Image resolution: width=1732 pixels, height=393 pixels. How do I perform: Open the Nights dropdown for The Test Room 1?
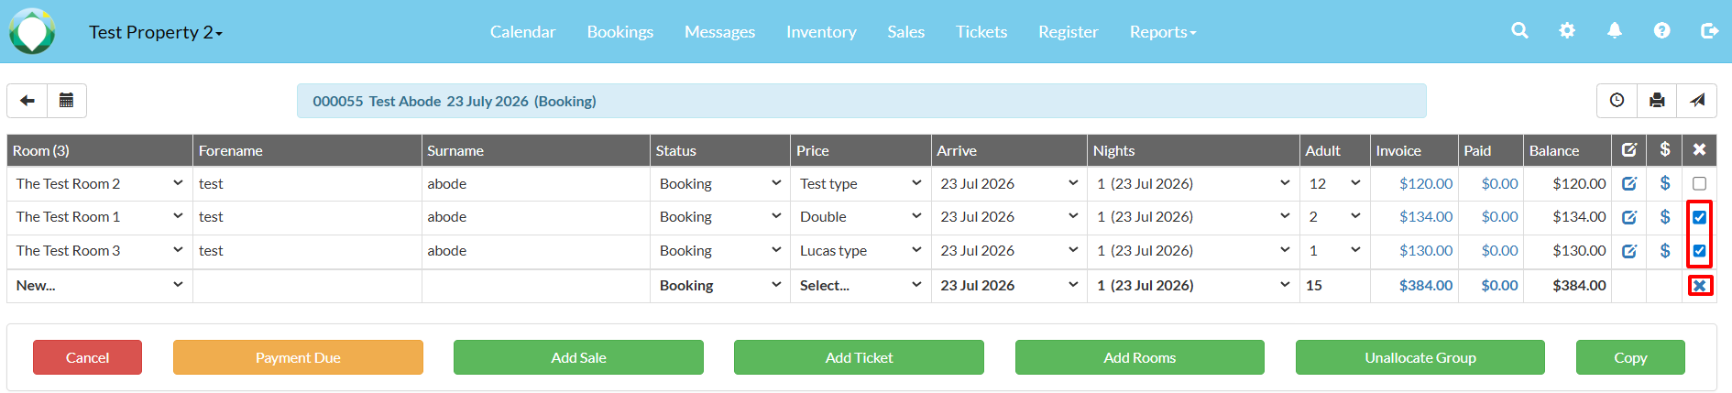tap(1193, 217)
